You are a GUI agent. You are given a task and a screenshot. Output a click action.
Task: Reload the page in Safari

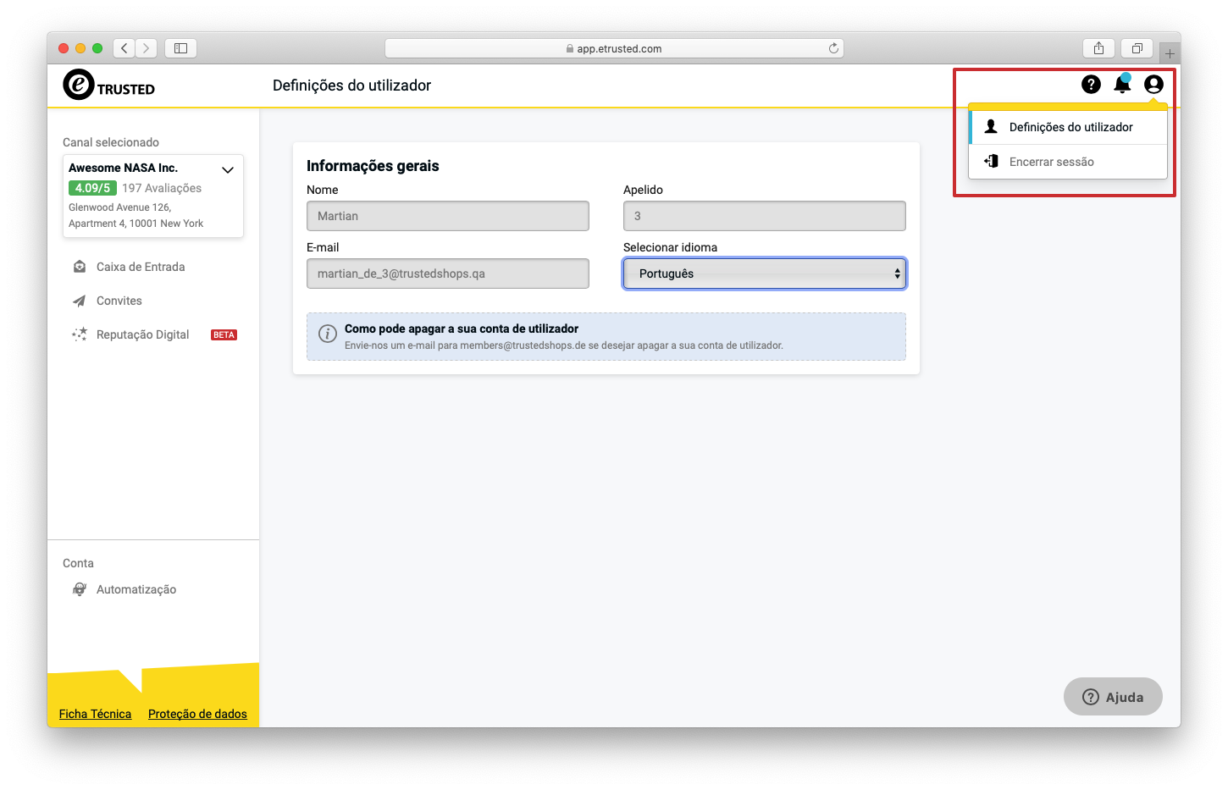pyautogui.click(x=833, y=48)
